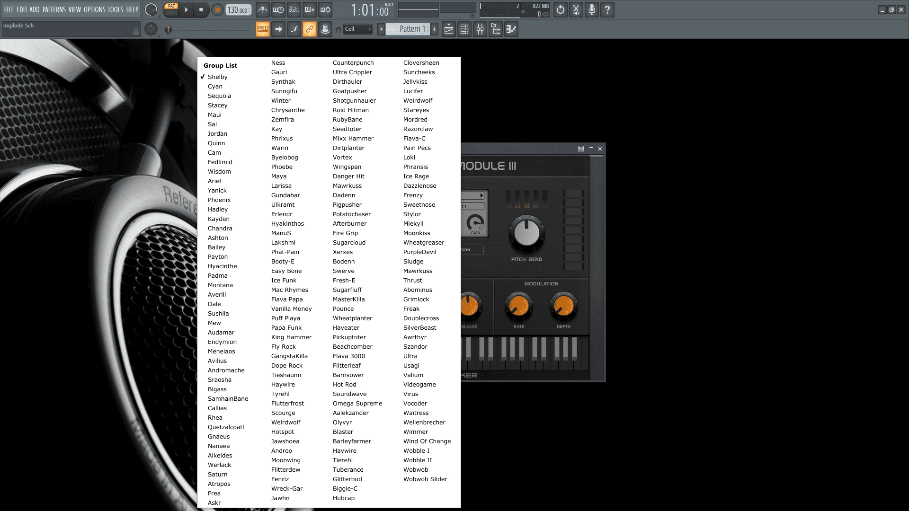Image resolution: width=909 pixels, height=511 pixels.
Task: Open the question mark help icon
Action: click(x=607, y=9)
